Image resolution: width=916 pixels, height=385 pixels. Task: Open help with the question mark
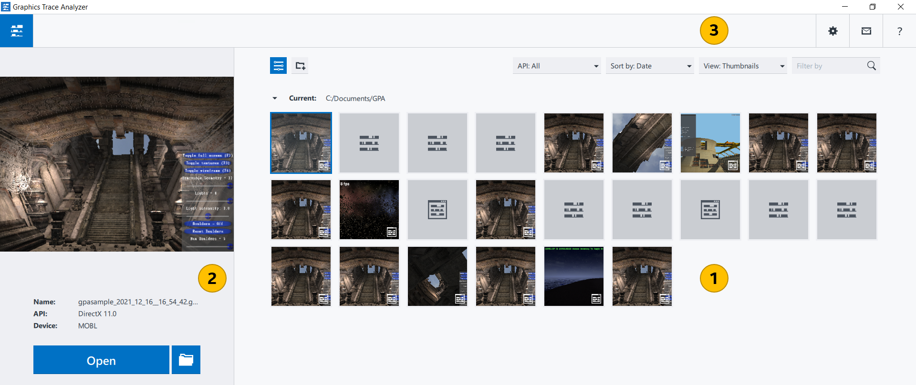tap(900, 31)
